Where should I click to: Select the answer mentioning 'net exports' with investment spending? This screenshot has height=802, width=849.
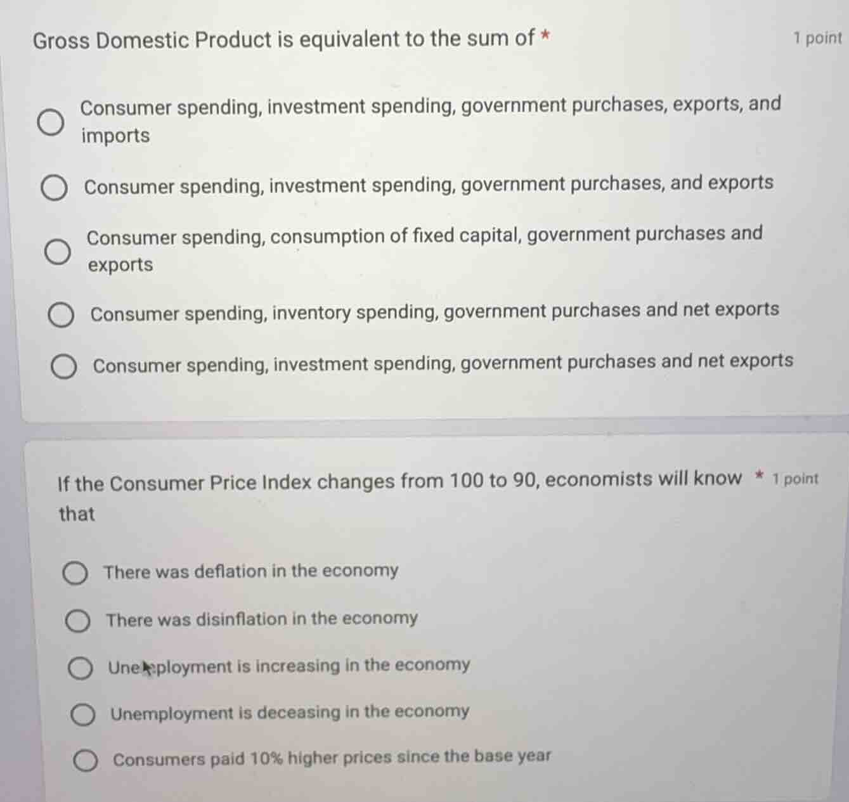pos(64,366)
